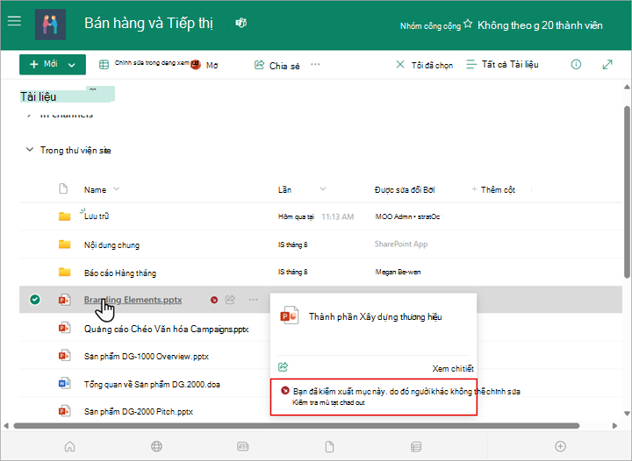The height and width of the screenshot is (461, 632).
Task: Click the Nội dung chung folder icon
Action: click(x=64, y=245)
